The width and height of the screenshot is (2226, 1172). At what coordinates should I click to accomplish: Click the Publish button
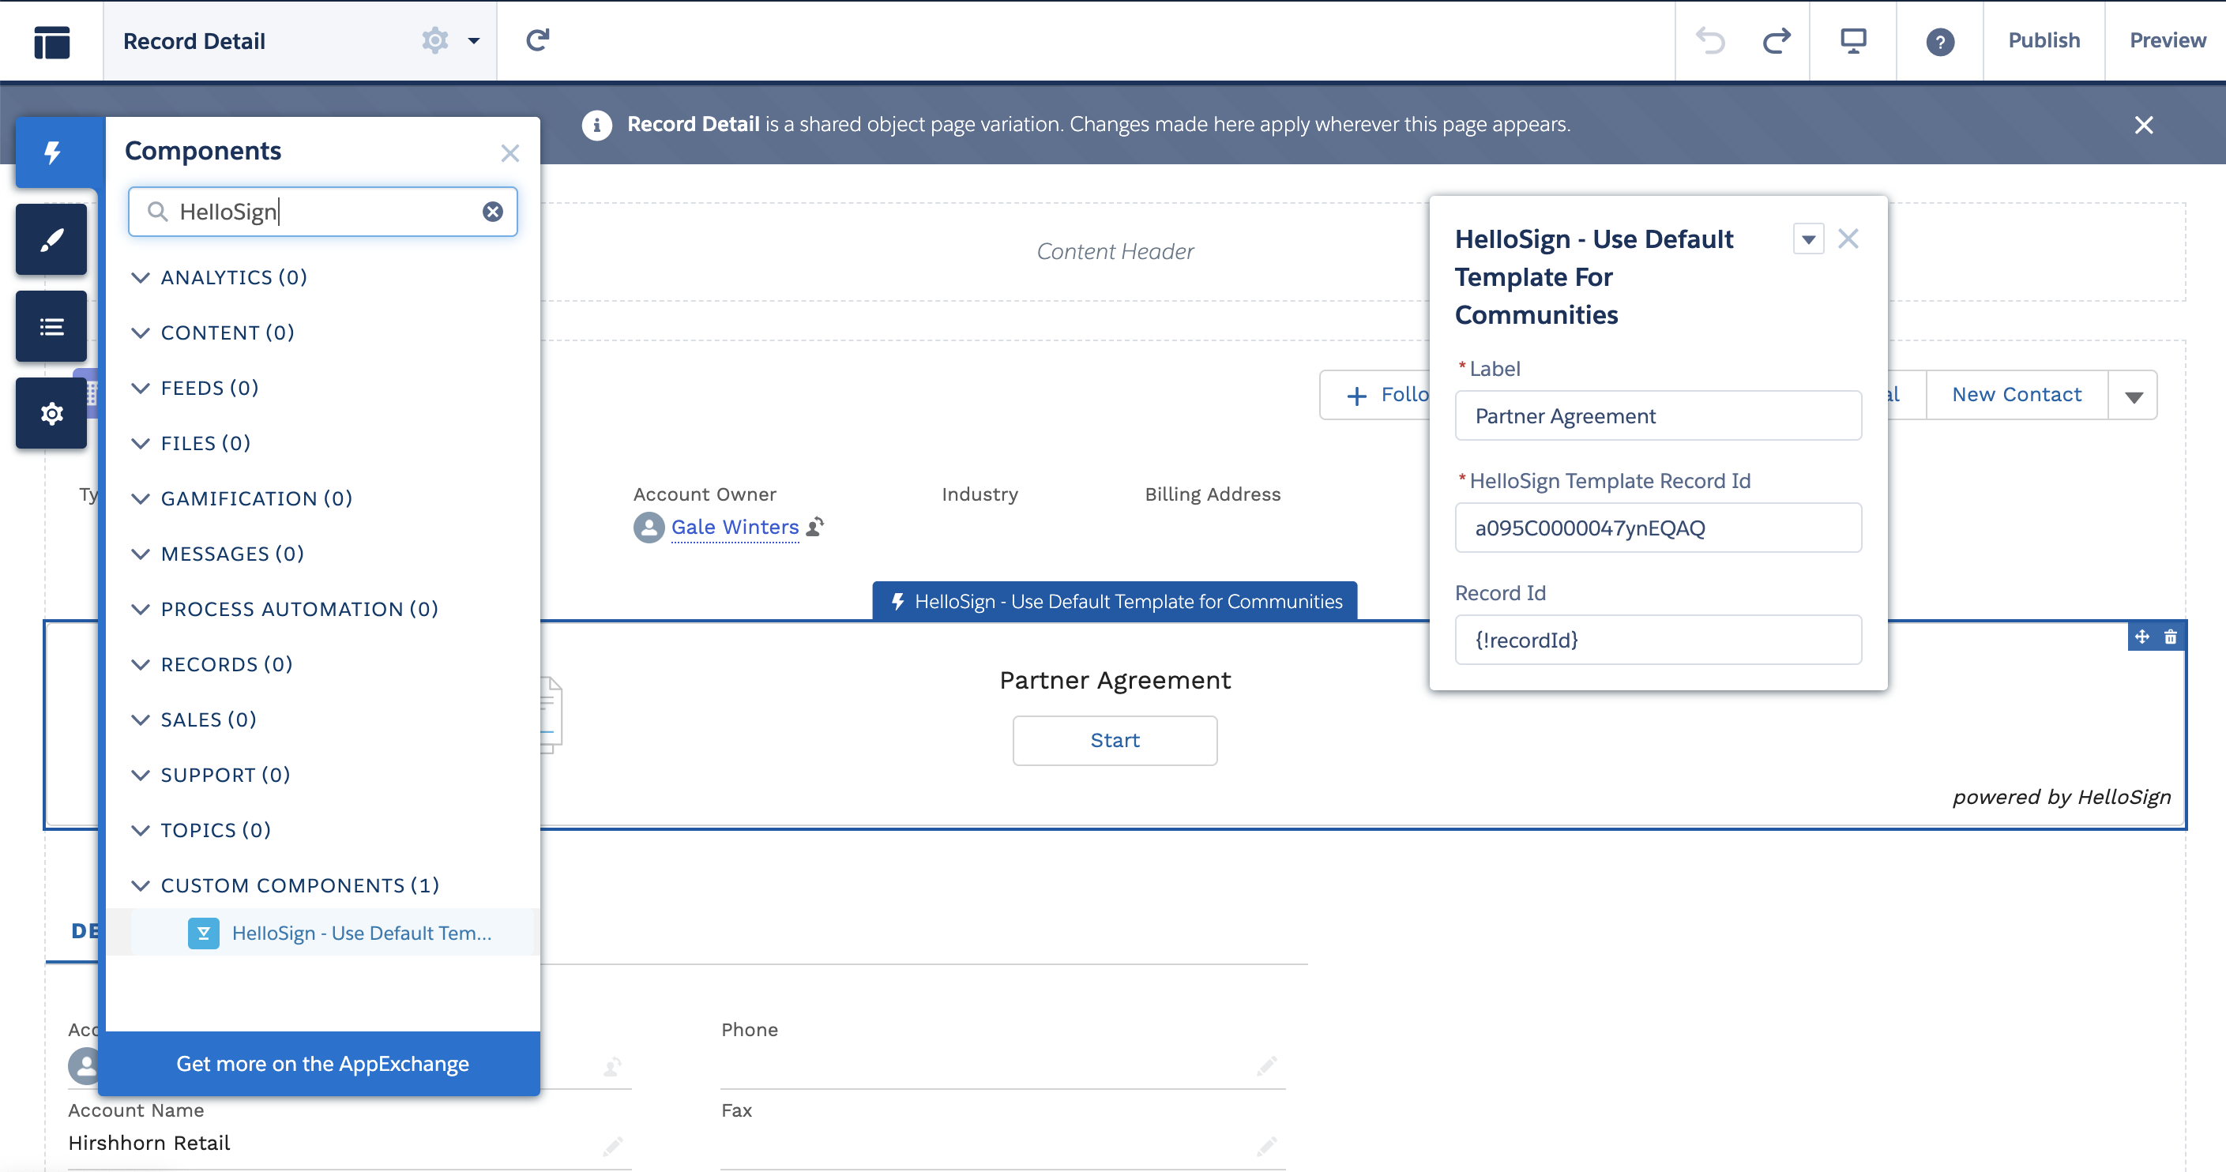pos(2043,40)
